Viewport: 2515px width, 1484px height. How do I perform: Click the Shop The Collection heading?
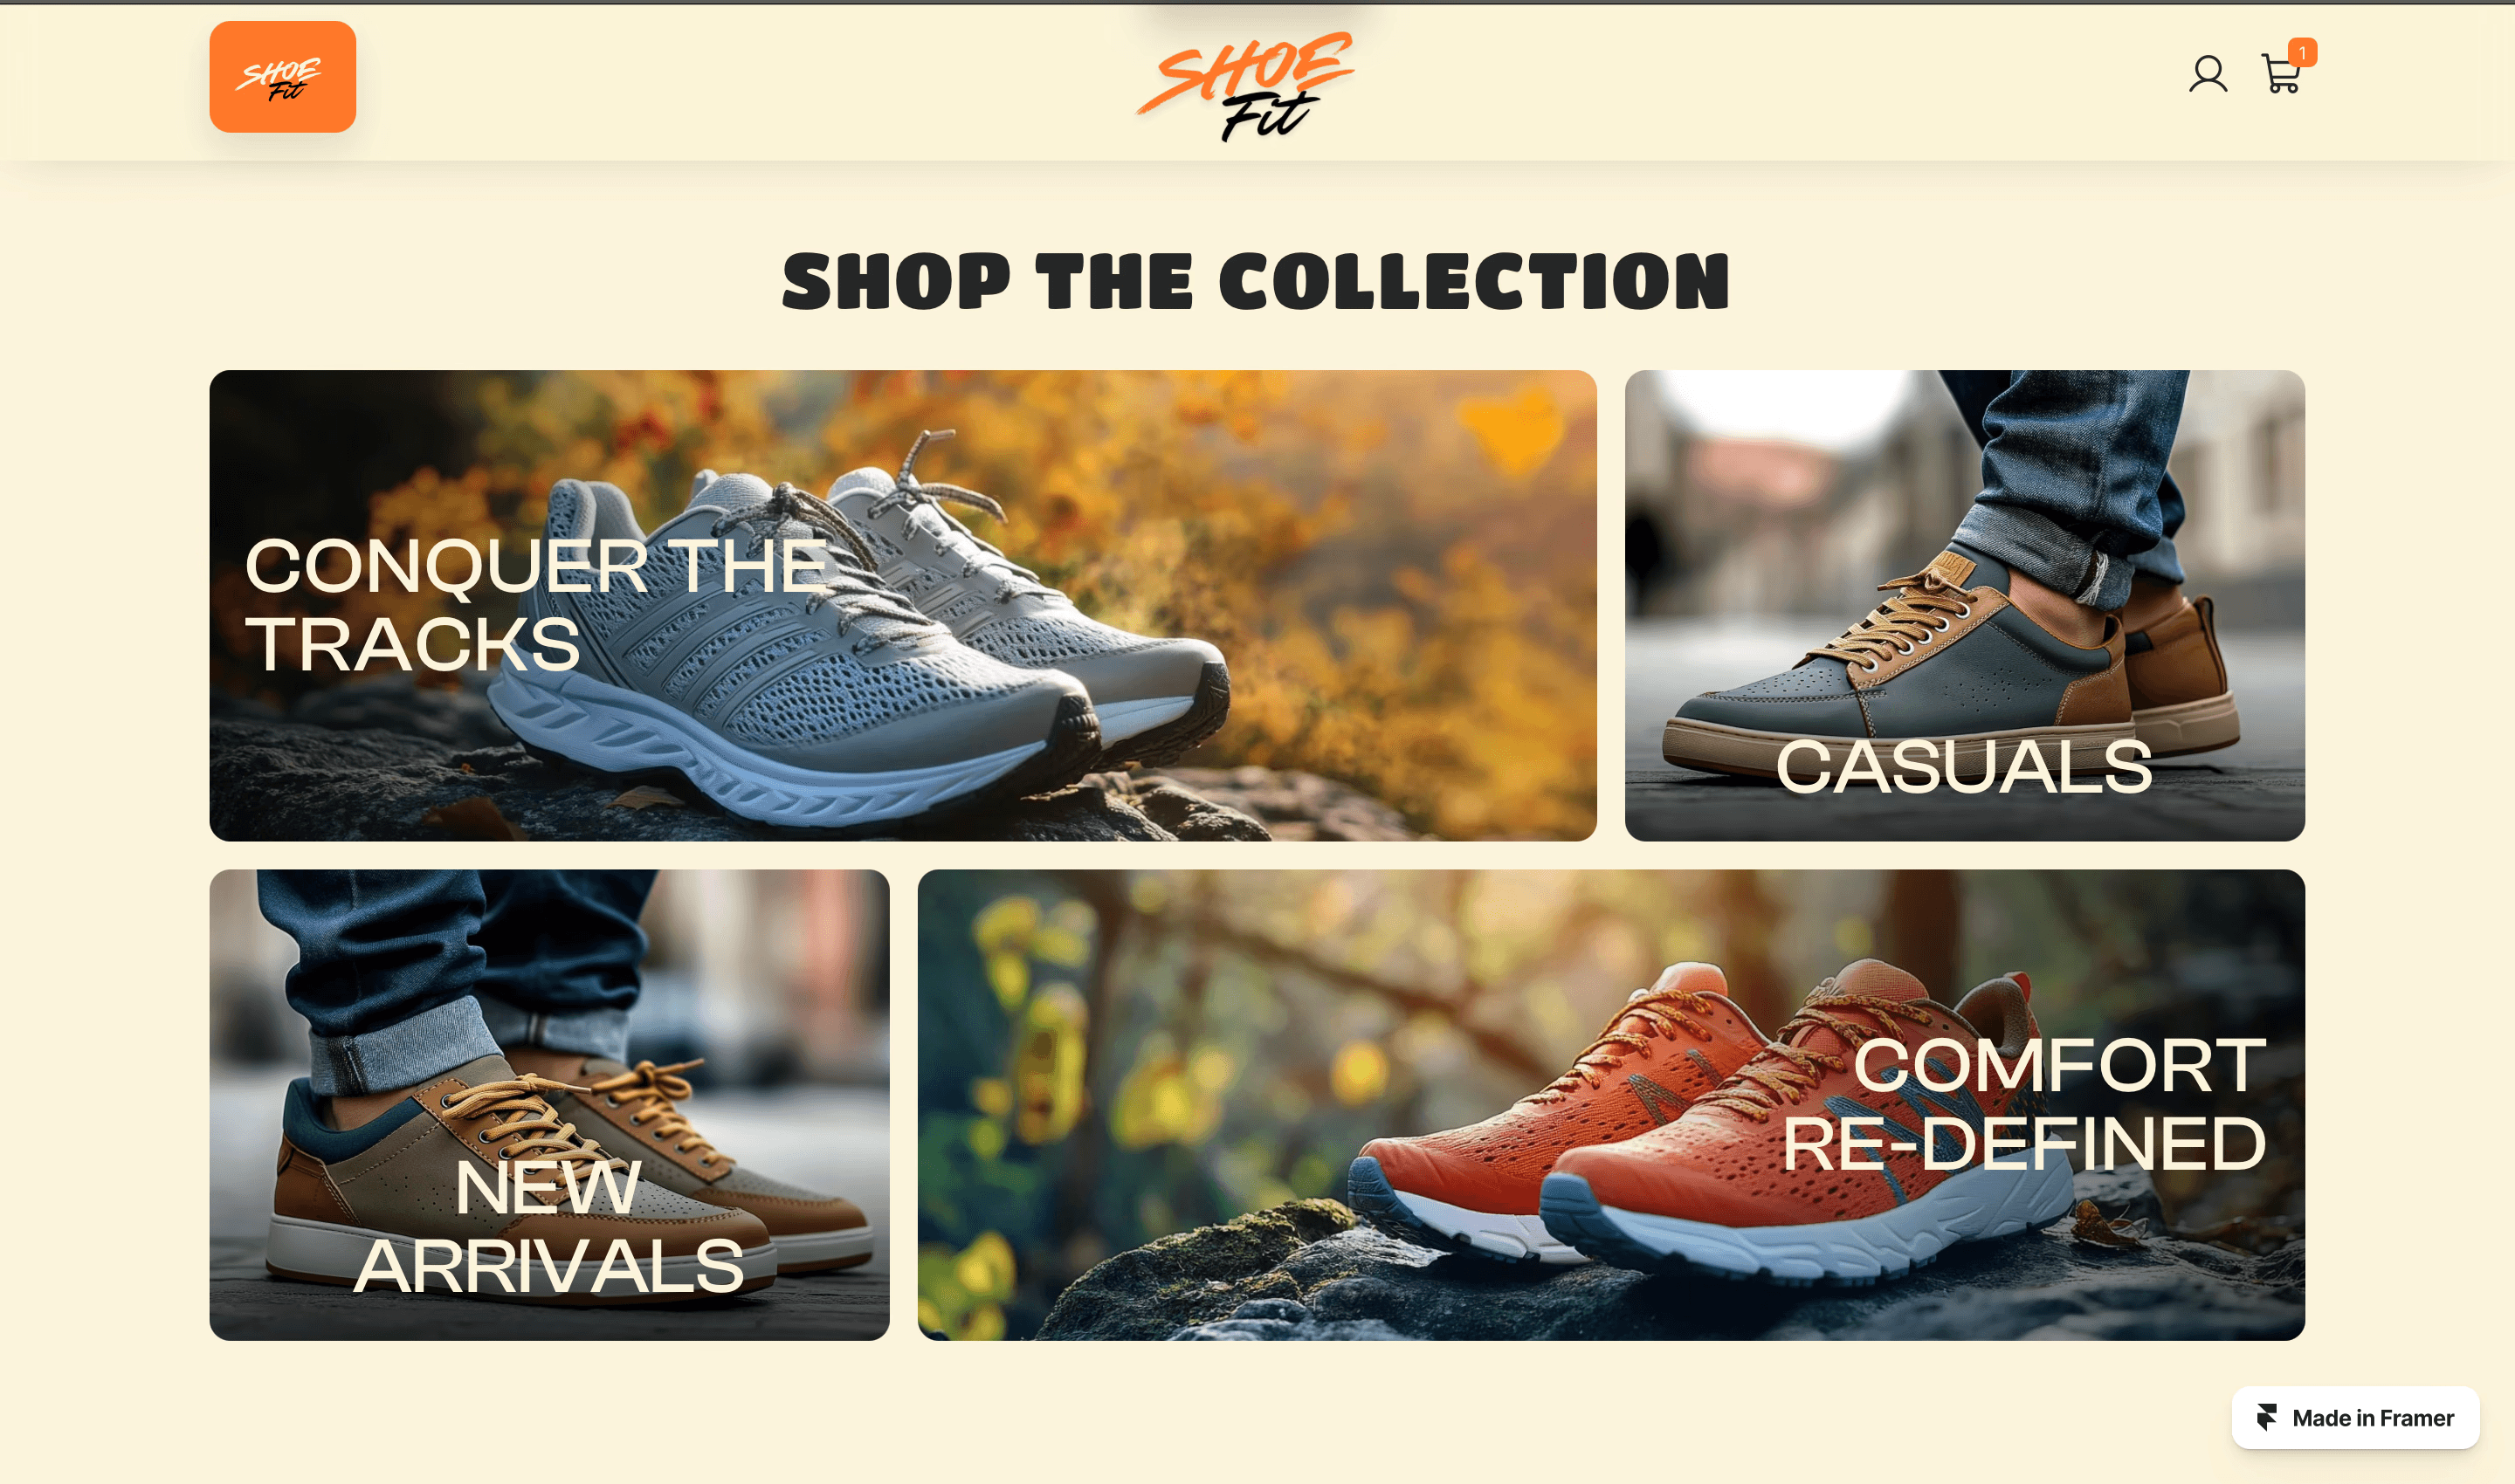1257,281
